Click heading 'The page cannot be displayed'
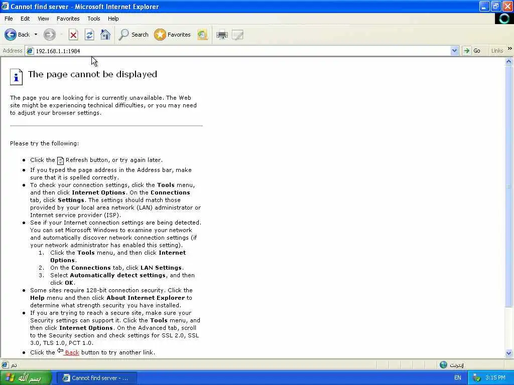Screen dimensions: 514x385 pyautogui.click(x=92, y=74)
